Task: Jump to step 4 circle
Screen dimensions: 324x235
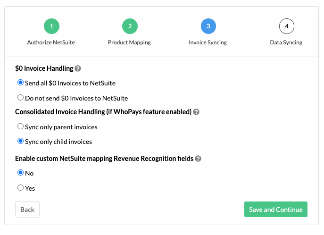Action: [287, 26]
